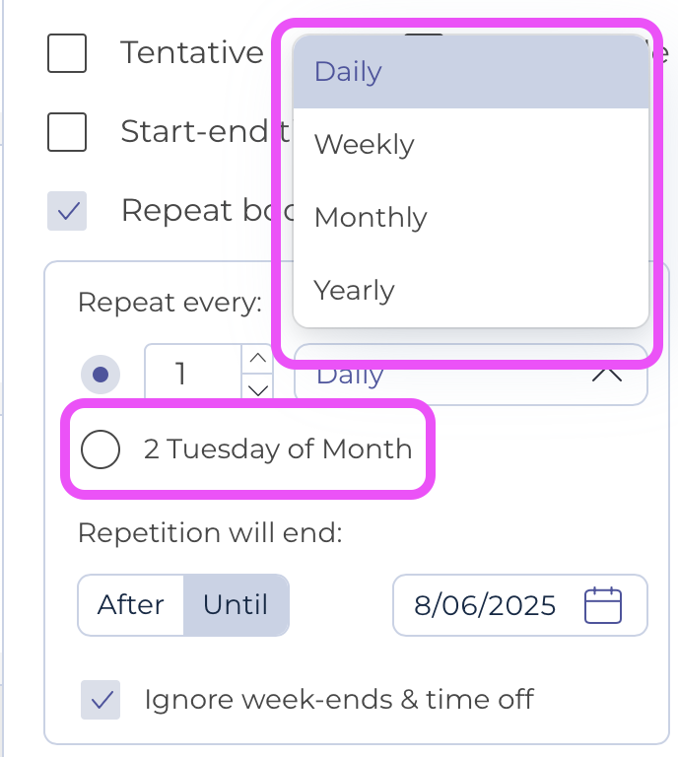The width and height of the screenshot is (678, 757).
Task: Disable Ignore week-ends & time off
Action: (101, 700)
